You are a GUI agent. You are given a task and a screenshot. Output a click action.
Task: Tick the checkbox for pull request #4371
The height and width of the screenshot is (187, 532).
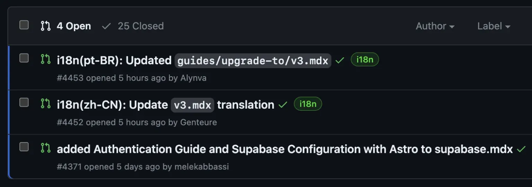[x=24, y=147]
